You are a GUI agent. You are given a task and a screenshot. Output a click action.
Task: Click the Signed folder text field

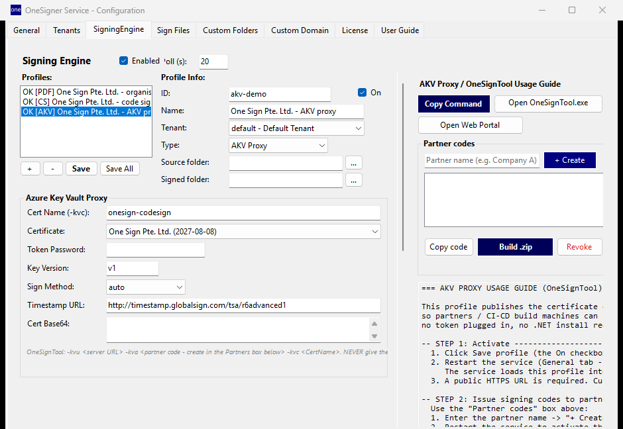click(x=286, y=180)
